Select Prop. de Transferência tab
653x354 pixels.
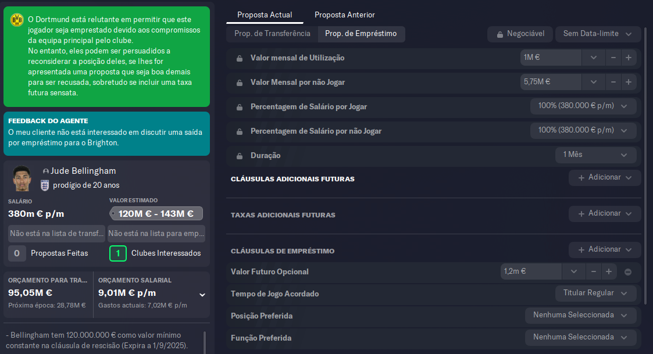point(272,34)
